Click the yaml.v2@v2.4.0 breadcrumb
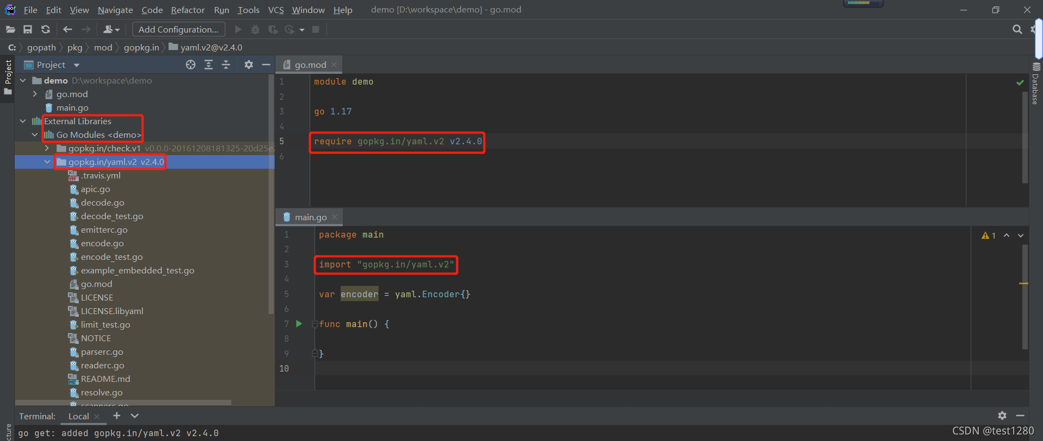 tap(206, 47)
